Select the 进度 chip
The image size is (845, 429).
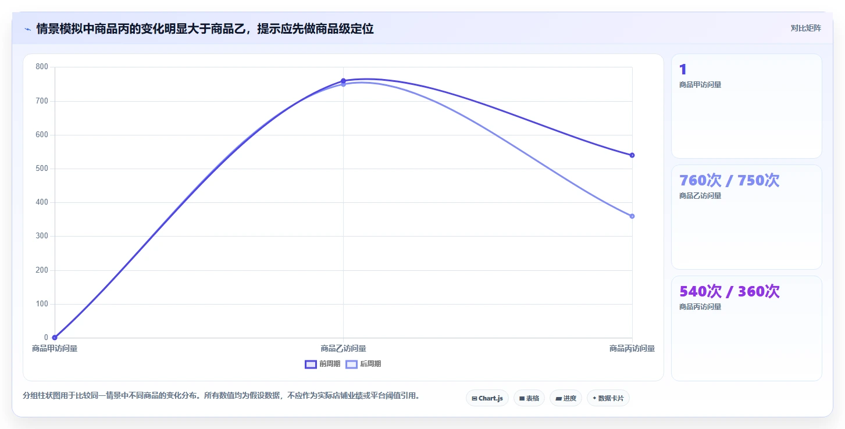[566, 398]
